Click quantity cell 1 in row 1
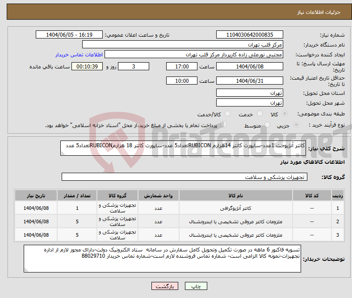 77,208
